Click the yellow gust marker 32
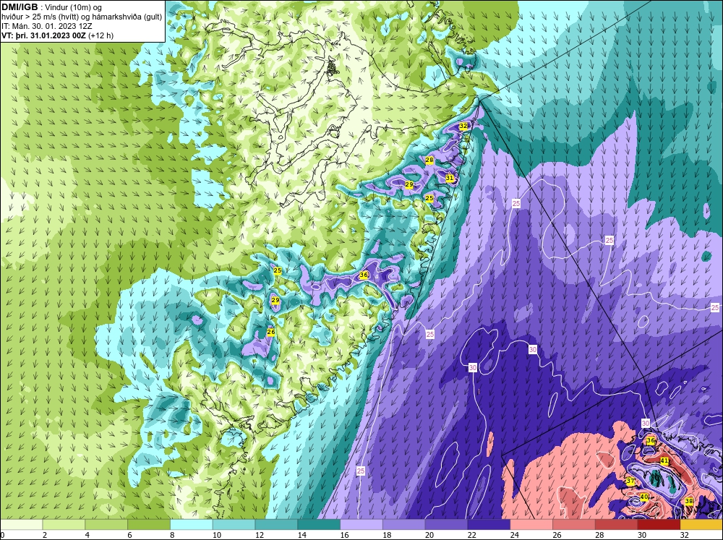 pos(463,126)
